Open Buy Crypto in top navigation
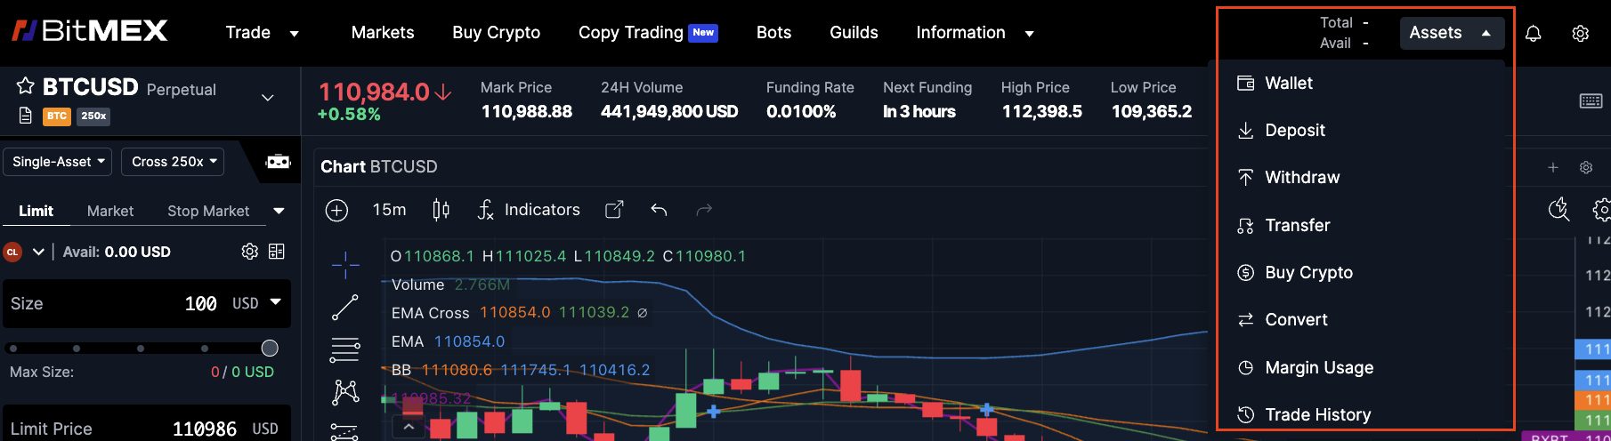Viewport: 1611px width, 441px height. click(496, 32)
